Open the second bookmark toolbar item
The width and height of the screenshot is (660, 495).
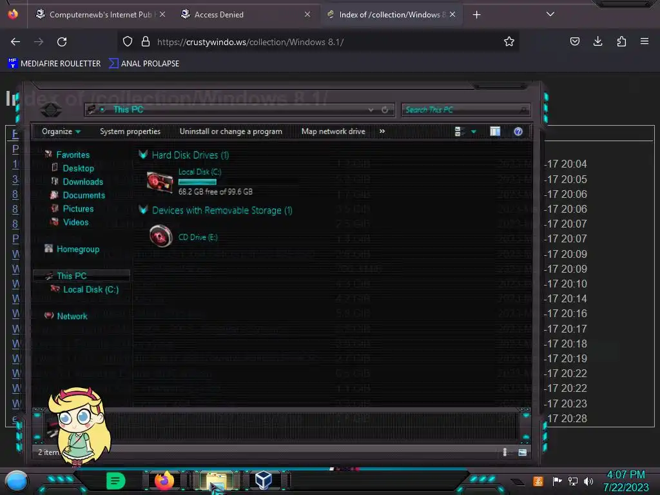[x=144, y=64]
